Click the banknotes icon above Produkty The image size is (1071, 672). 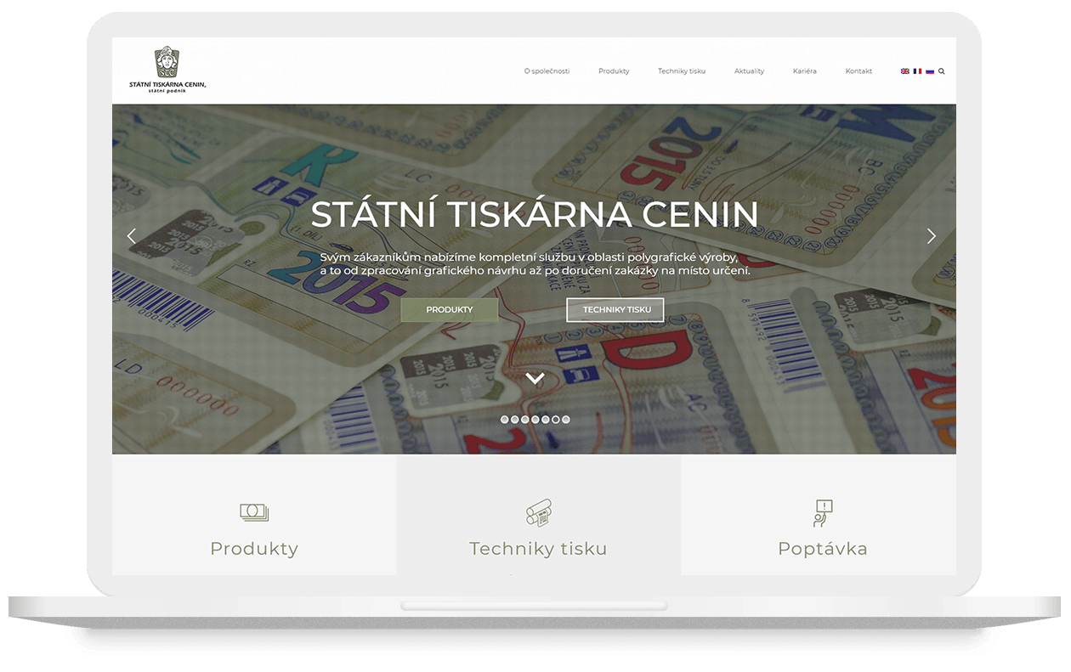[x=254, y=512]
